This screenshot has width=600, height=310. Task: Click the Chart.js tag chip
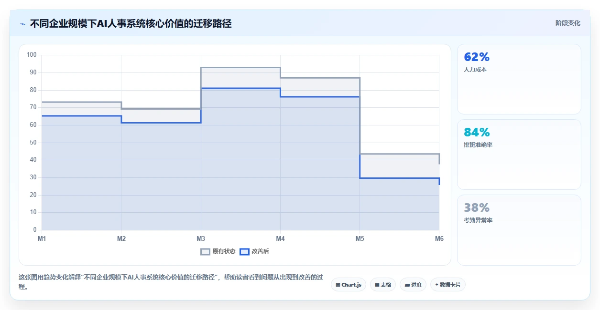349,285
